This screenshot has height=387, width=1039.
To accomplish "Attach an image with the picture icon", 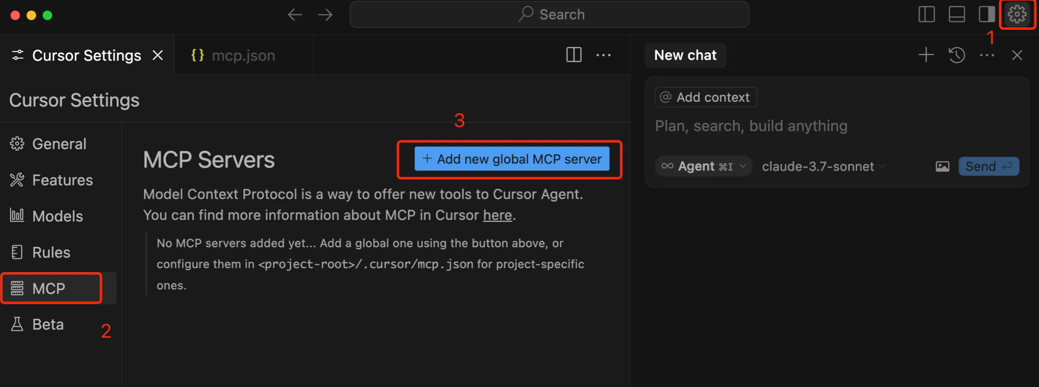I will [942, 166].
